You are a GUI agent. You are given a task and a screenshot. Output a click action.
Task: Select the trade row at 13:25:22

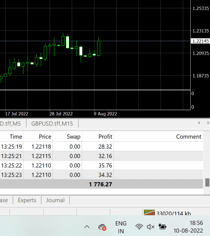click(102, 165)
